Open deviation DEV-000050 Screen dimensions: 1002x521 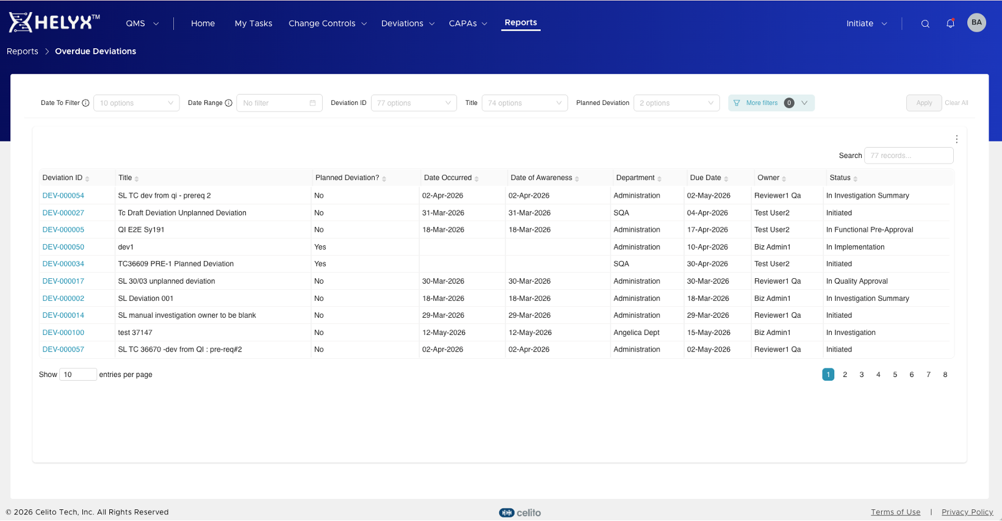63,247
